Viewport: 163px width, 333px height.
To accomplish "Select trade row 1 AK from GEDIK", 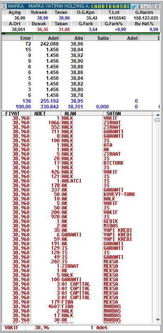I will [77, 221].
